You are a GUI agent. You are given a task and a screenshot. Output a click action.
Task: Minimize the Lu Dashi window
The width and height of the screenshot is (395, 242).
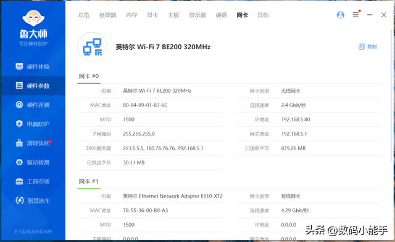(370, 15)
